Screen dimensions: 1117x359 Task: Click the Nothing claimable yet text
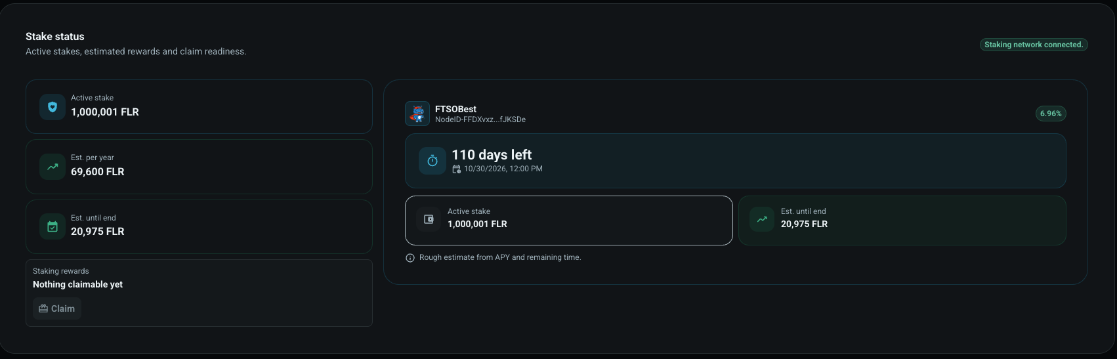(77, 284)
